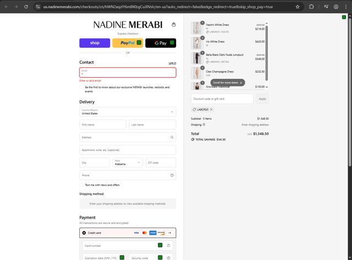Image resolution: width=352 pixels, height=260 pixels.
Task: Click the Bella Black Dark Nude Jumpsuit thumbnail
Action: 197,58
